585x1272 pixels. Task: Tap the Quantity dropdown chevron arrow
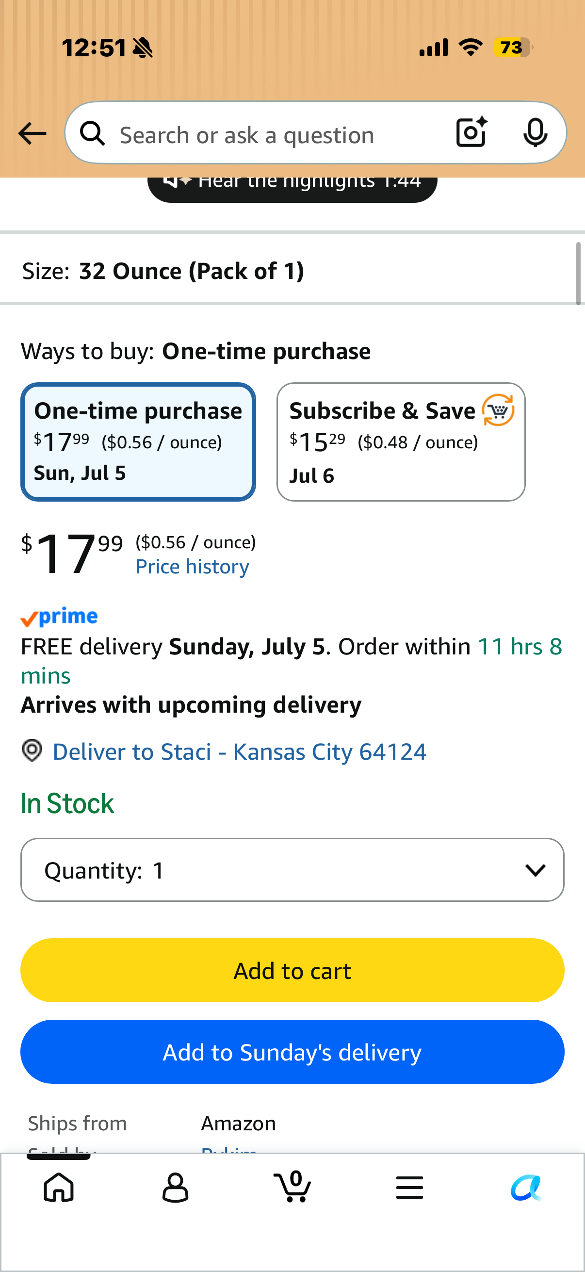535,870
